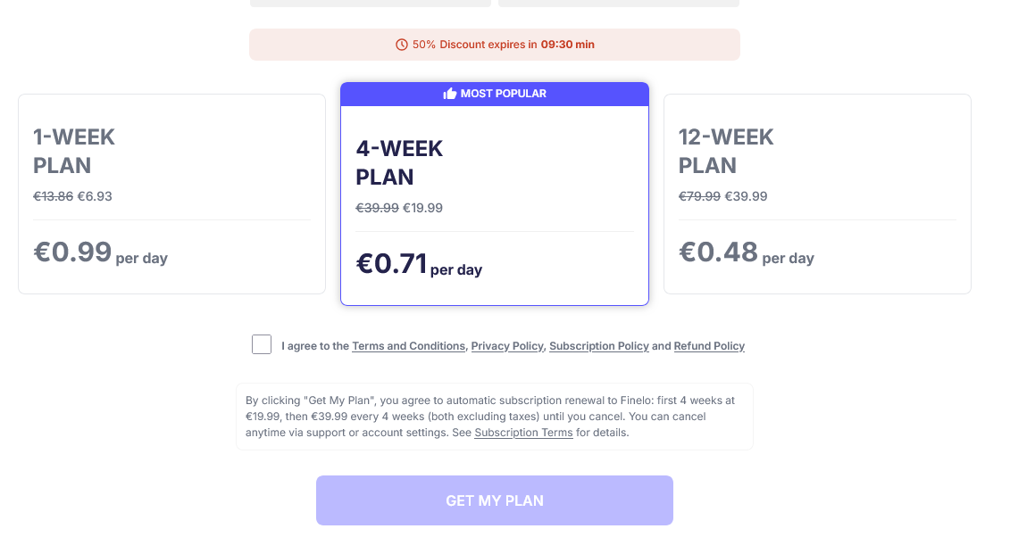
Task: Click the clock icon in discount banner
Action: click(x=402, y=45)
